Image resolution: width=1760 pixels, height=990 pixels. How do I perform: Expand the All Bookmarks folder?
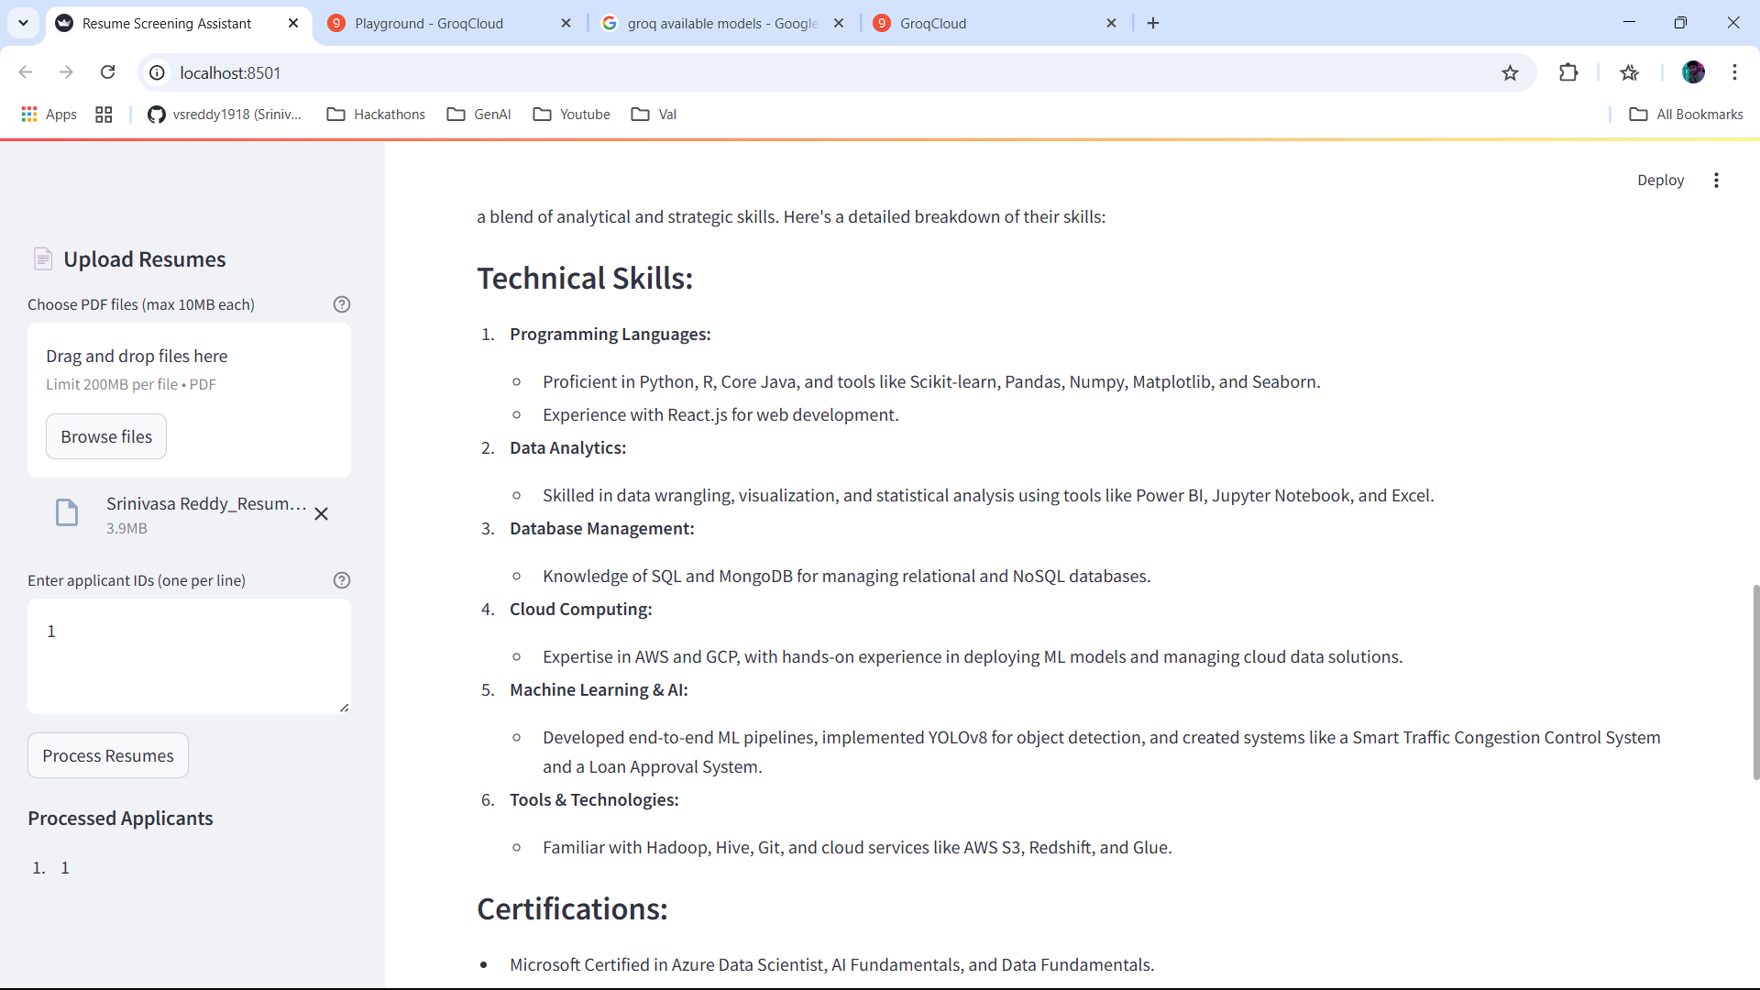(1686, 115)
